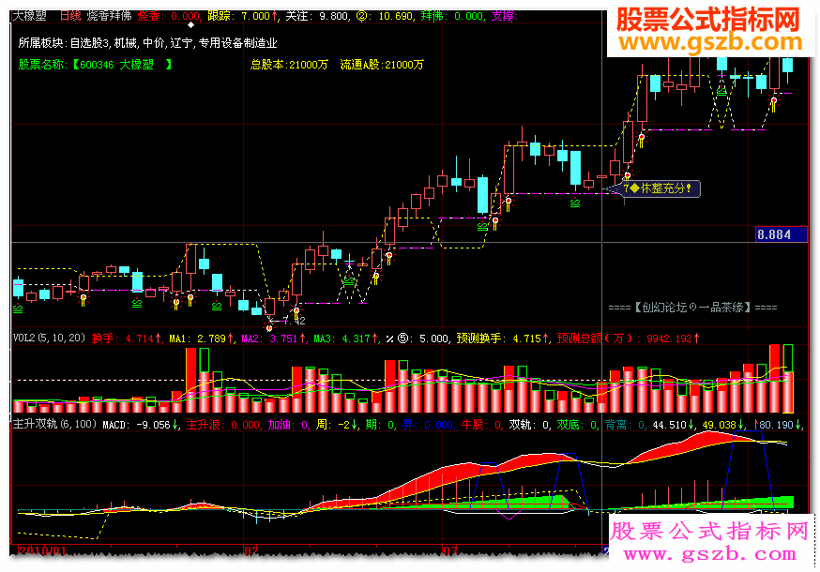Click the 所属板块 sector info line
This screenshot has width=820, height=572.
pyautogui.click(x=147, y=43)
